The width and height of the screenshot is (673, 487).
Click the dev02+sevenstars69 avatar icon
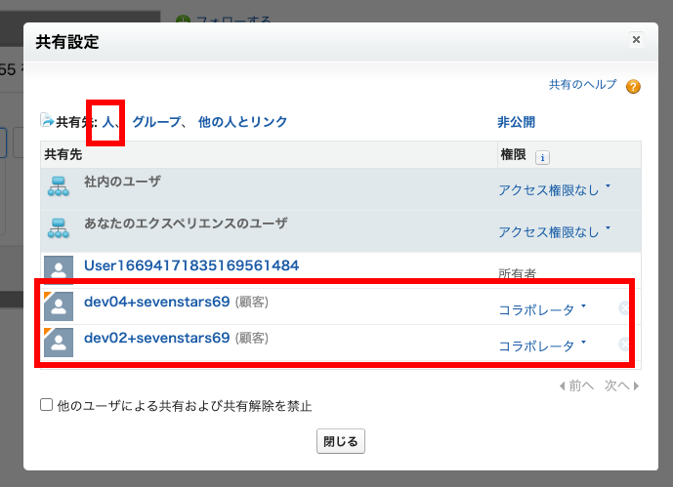pos(59,341)
